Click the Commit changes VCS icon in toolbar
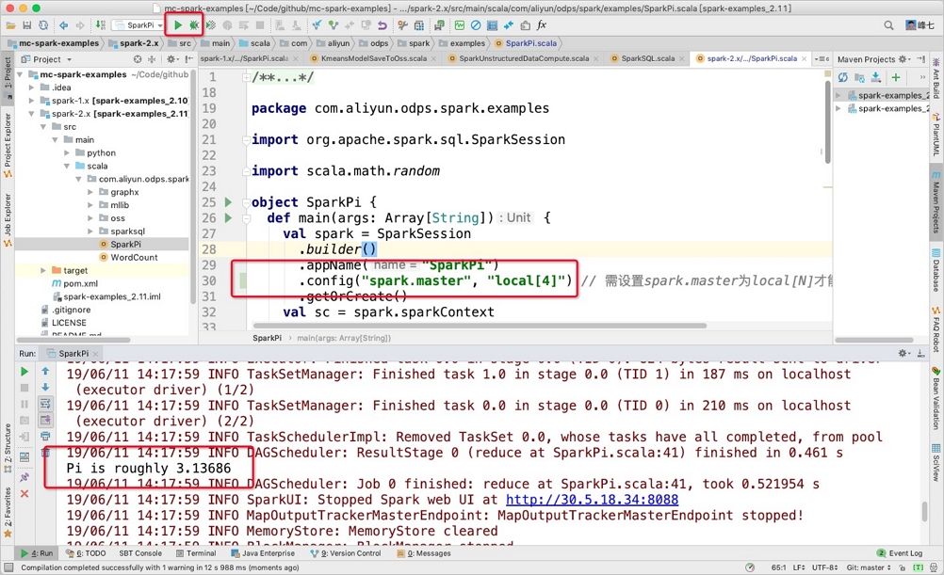The width and height of the screenshot is (944, 575). point(333,25)
